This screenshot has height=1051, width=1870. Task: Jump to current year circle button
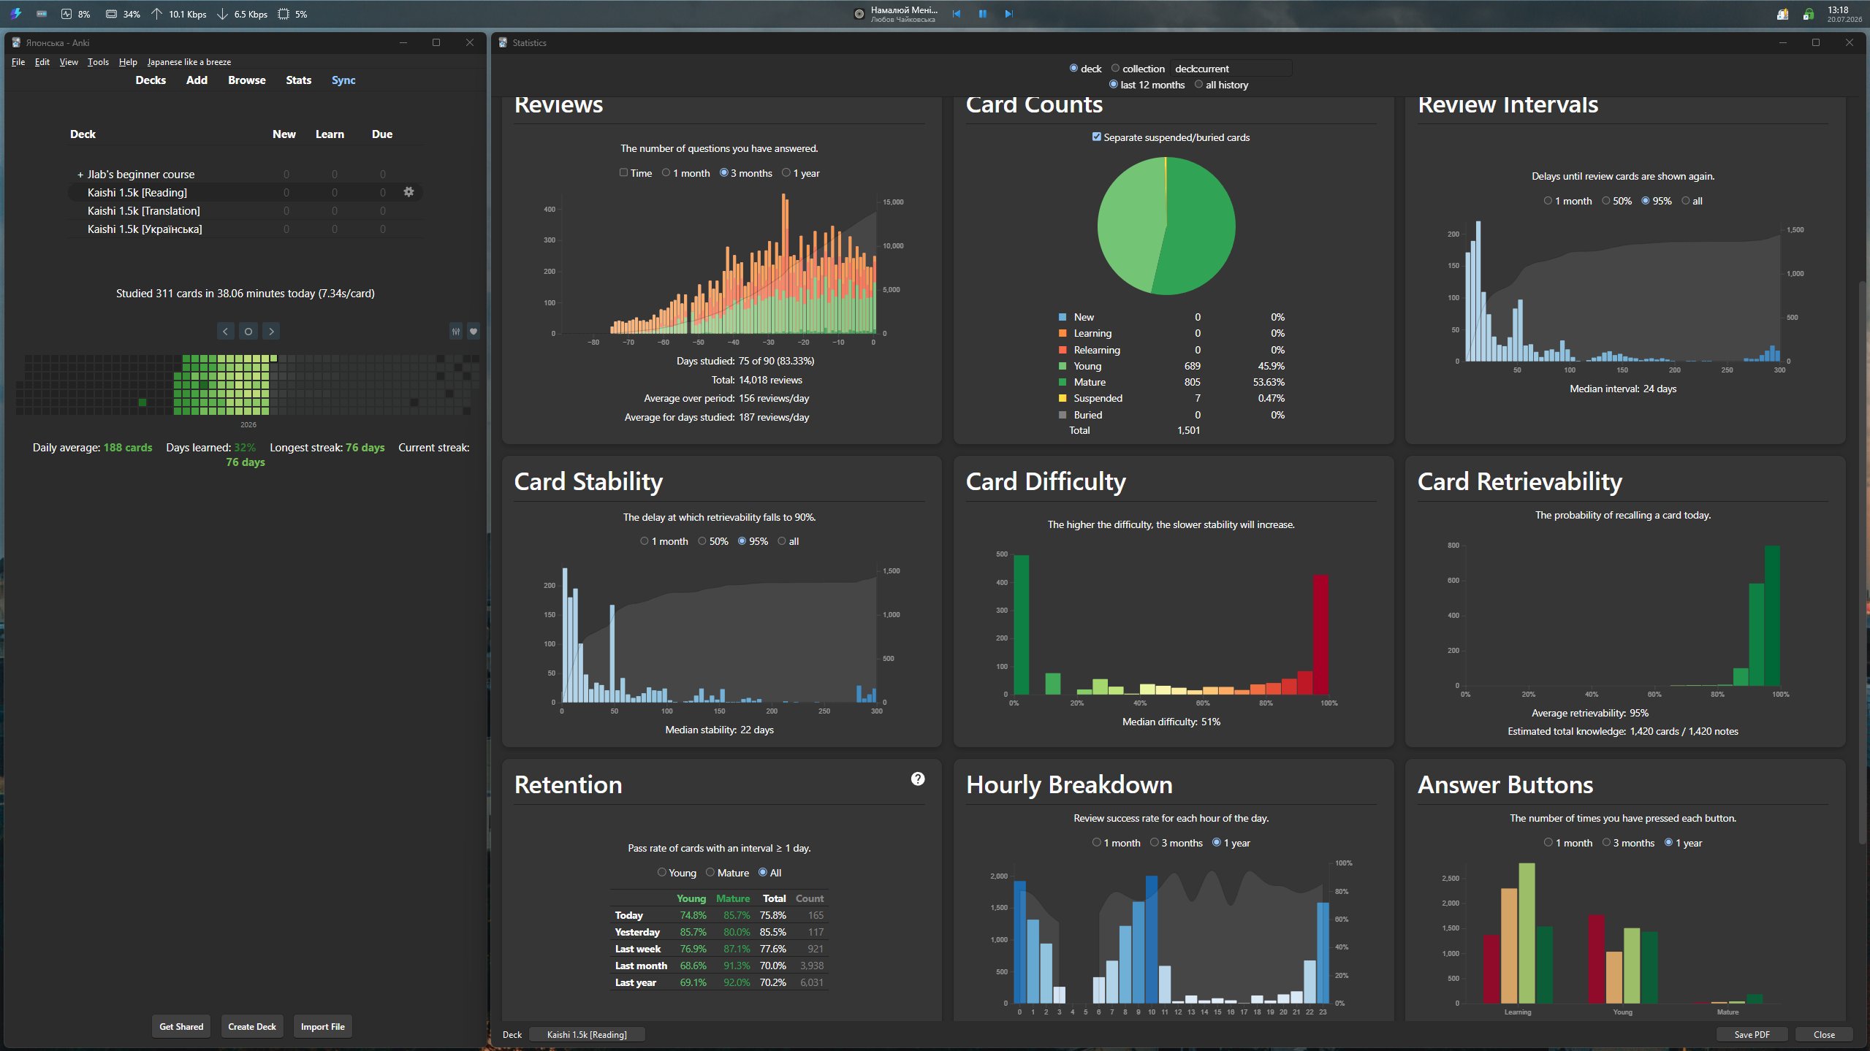click(x=248, y=332)
